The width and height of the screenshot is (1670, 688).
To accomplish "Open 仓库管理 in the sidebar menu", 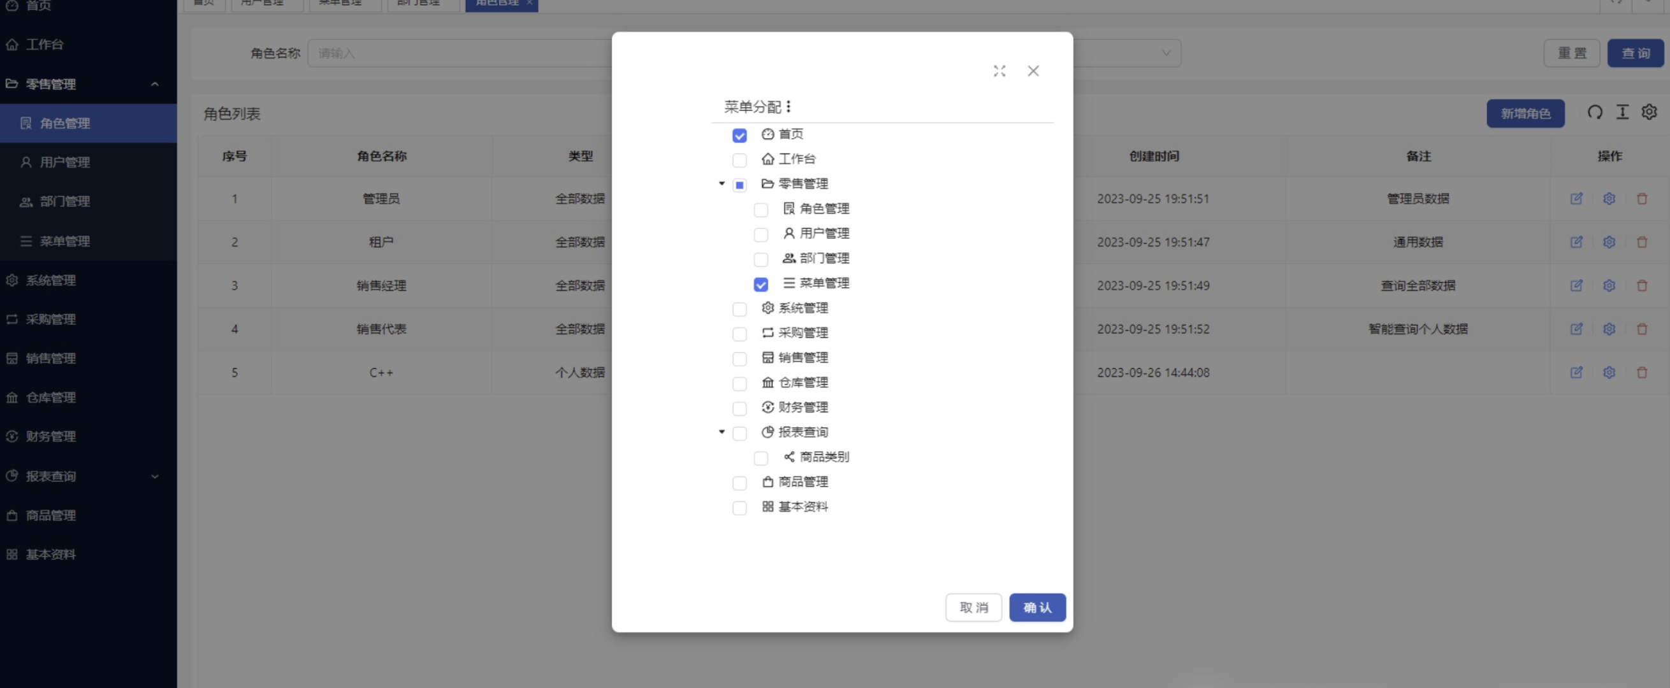I will [50, 398].
